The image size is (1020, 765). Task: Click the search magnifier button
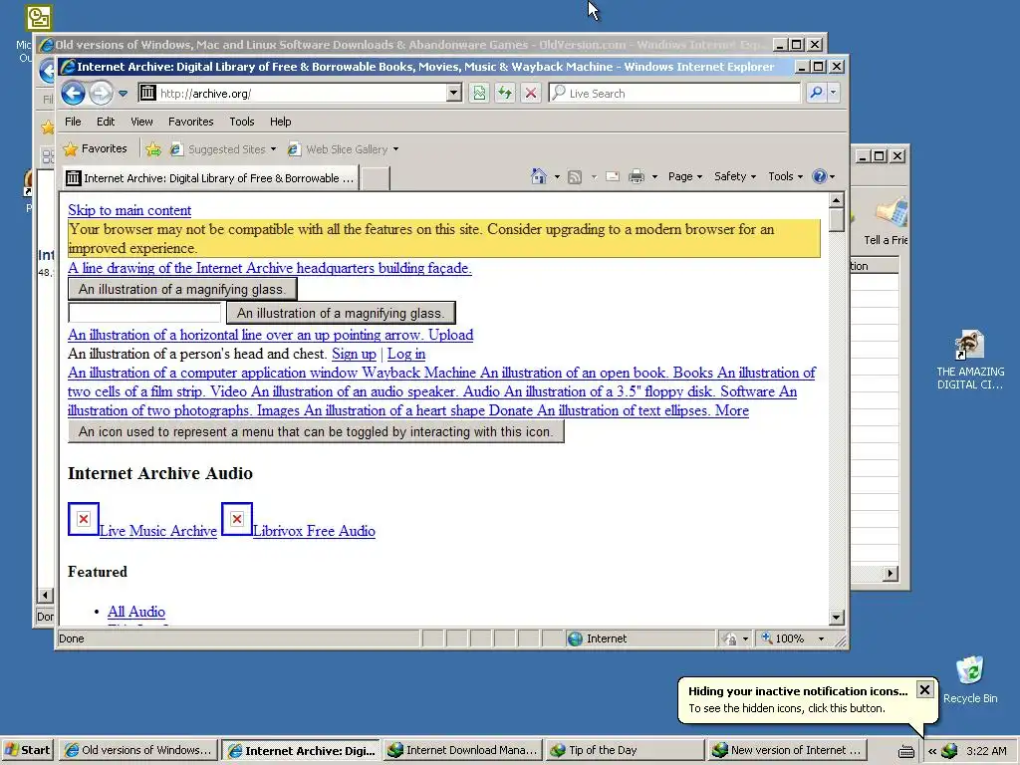pos(816,93)
